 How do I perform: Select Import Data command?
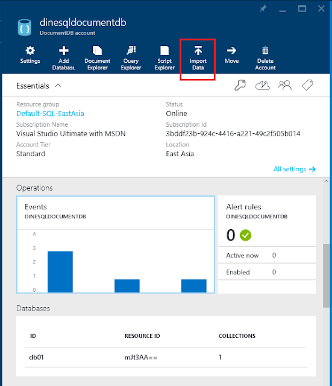point(198,58)
